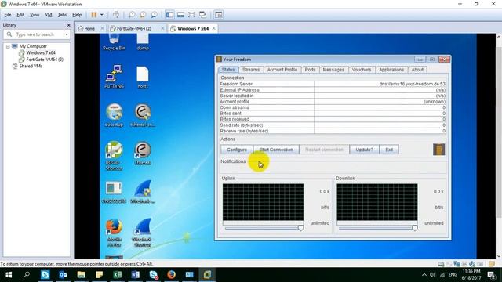The height and width of the screenshot is (282, 502).
Task: Click the taskbar search magnifier icon
Action: click(27, 275)
